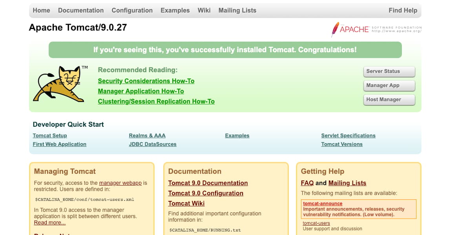Image resolution: width=449 pixels, height=235 pixels.
Task: Open JDBC DataSources link
Action: pos(153,144)
